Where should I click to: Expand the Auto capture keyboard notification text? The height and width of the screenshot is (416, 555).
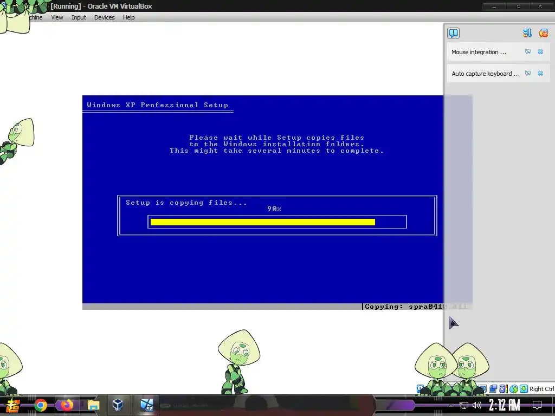point(485,74)
